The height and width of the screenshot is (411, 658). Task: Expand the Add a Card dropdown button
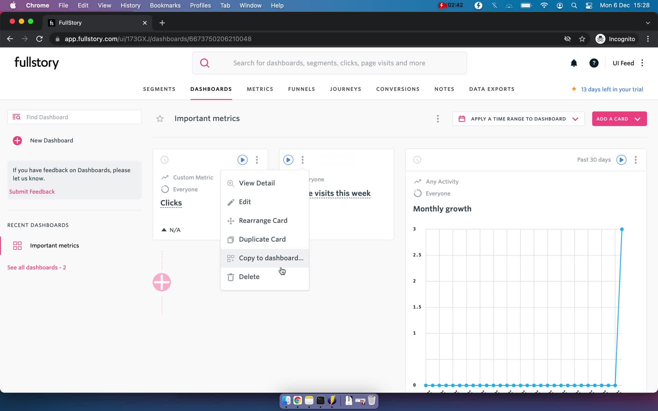tap(638, 119)
